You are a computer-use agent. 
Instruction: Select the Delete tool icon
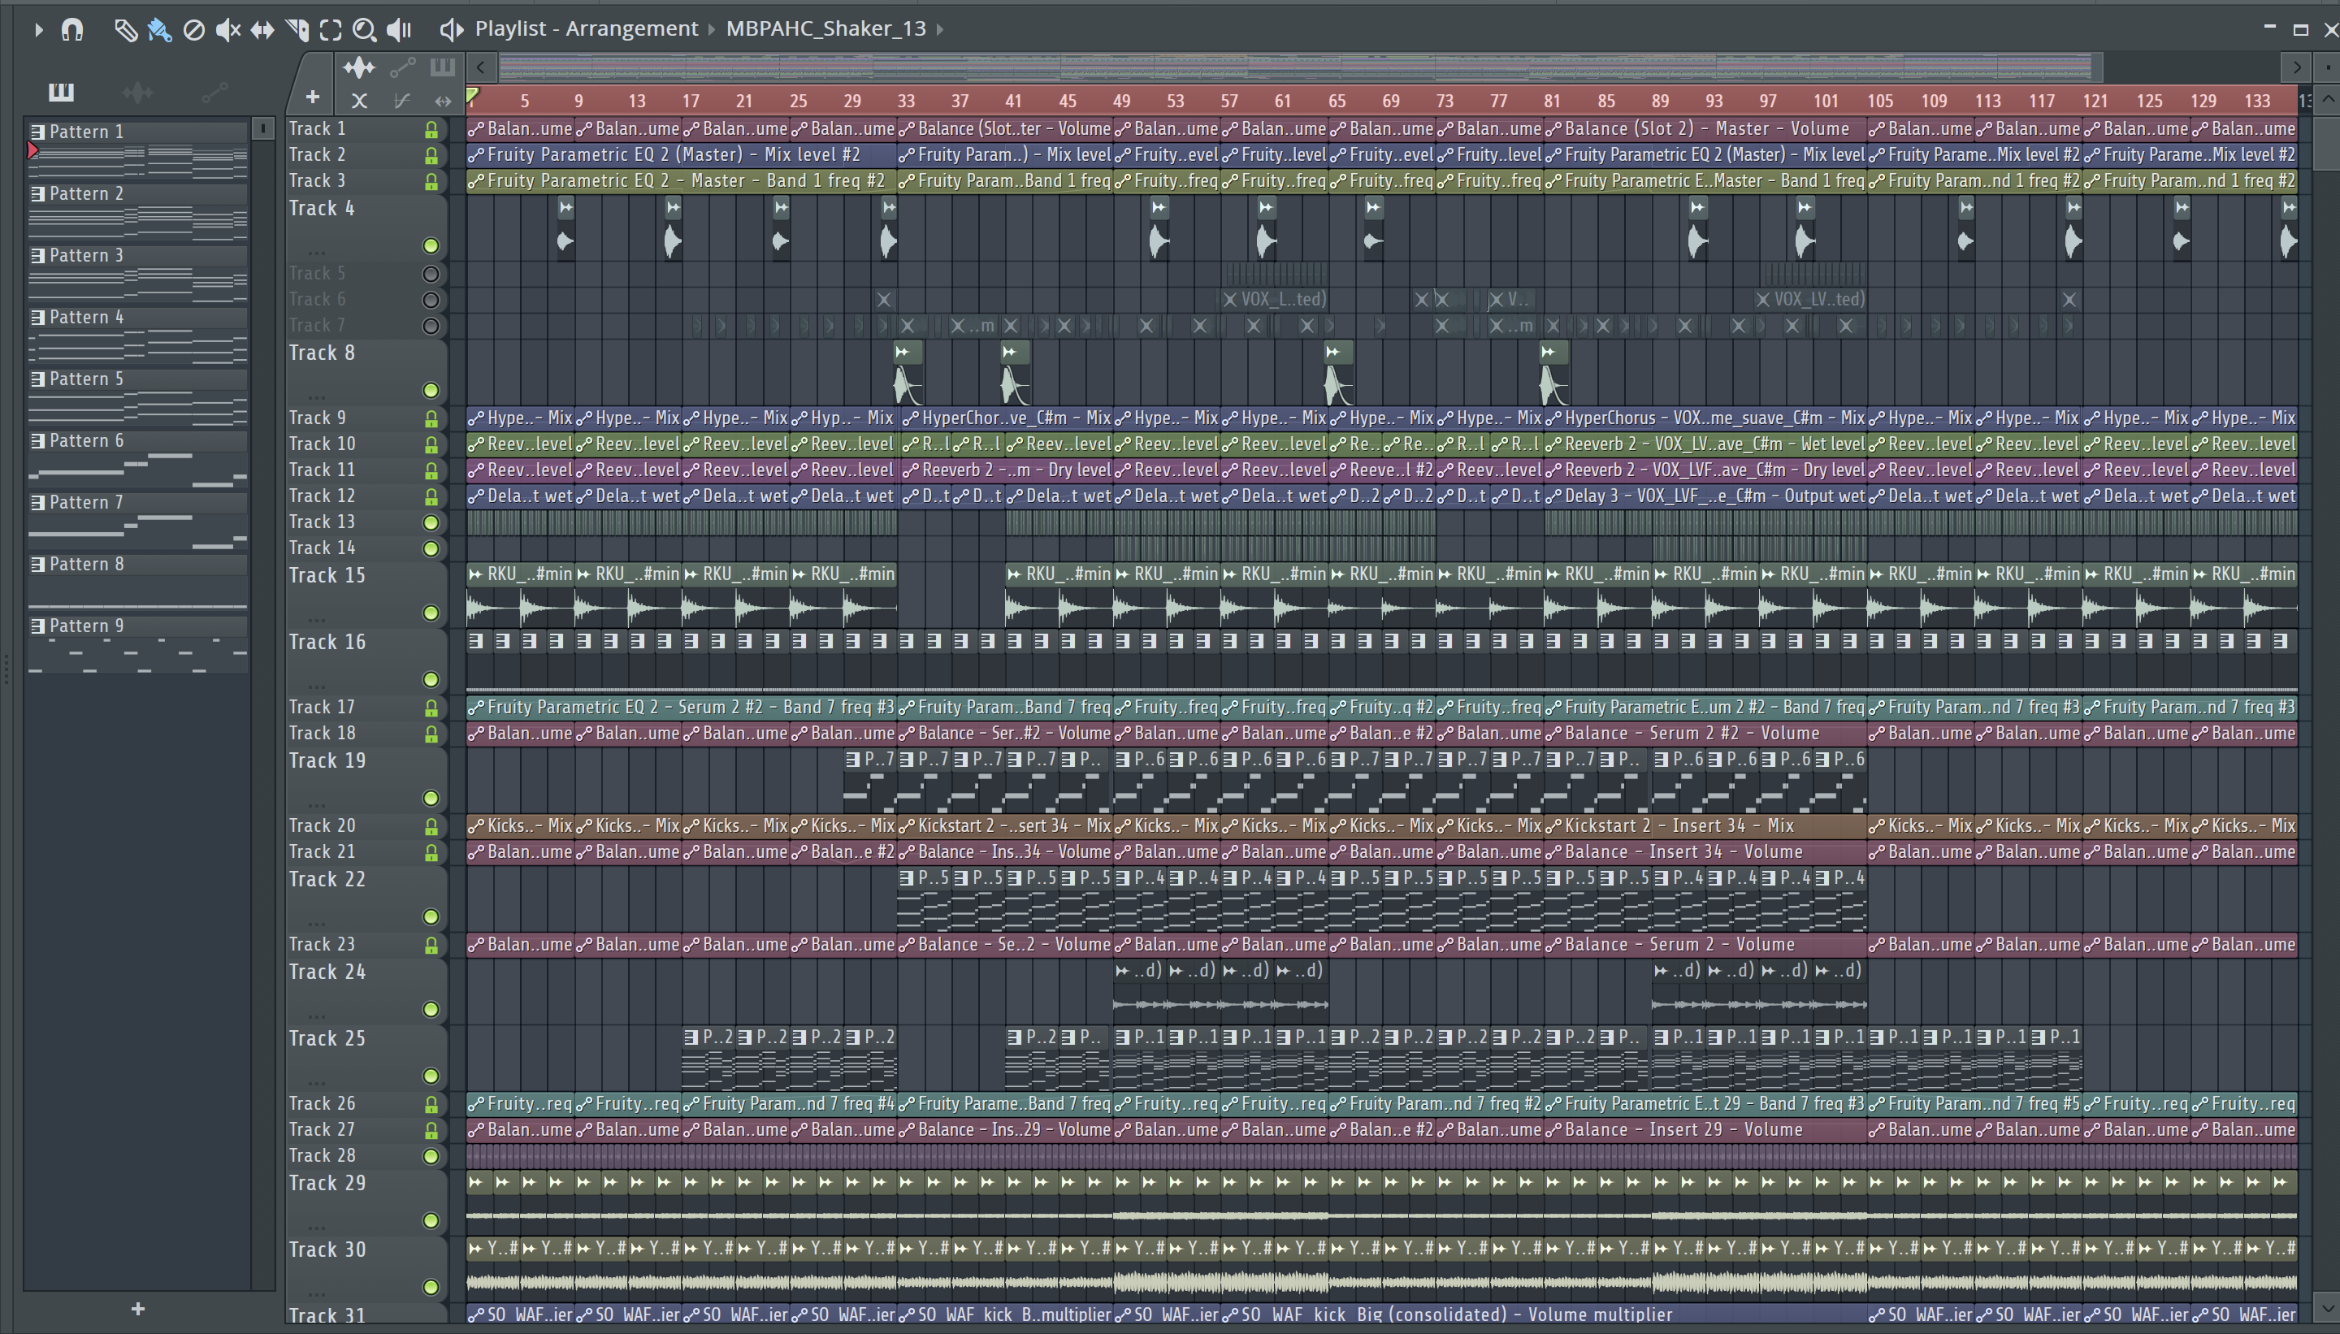click(x=193, y=29)
